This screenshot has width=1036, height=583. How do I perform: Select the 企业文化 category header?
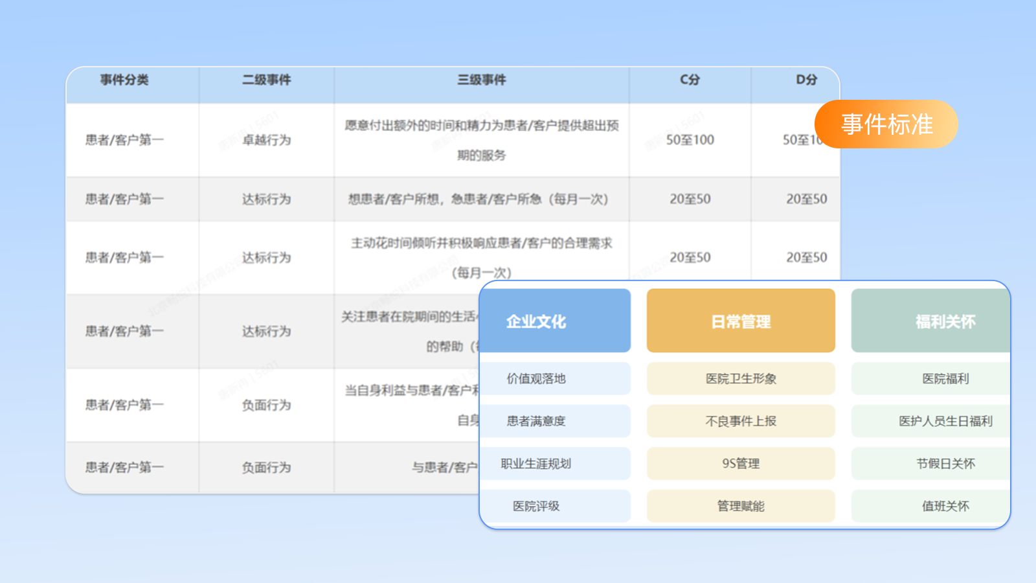click(555, 321)
